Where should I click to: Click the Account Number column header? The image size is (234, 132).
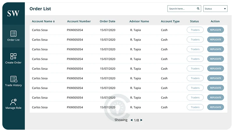point(79,21)
